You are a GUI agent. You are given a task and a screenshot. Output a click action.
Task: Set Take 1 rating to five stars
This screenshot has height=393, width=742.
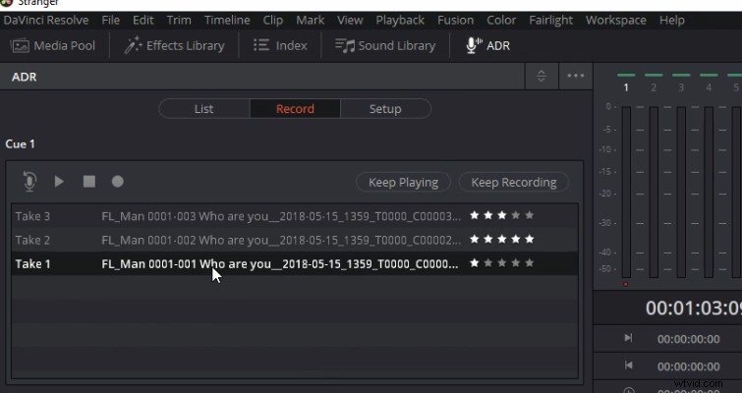click(530, 263)
